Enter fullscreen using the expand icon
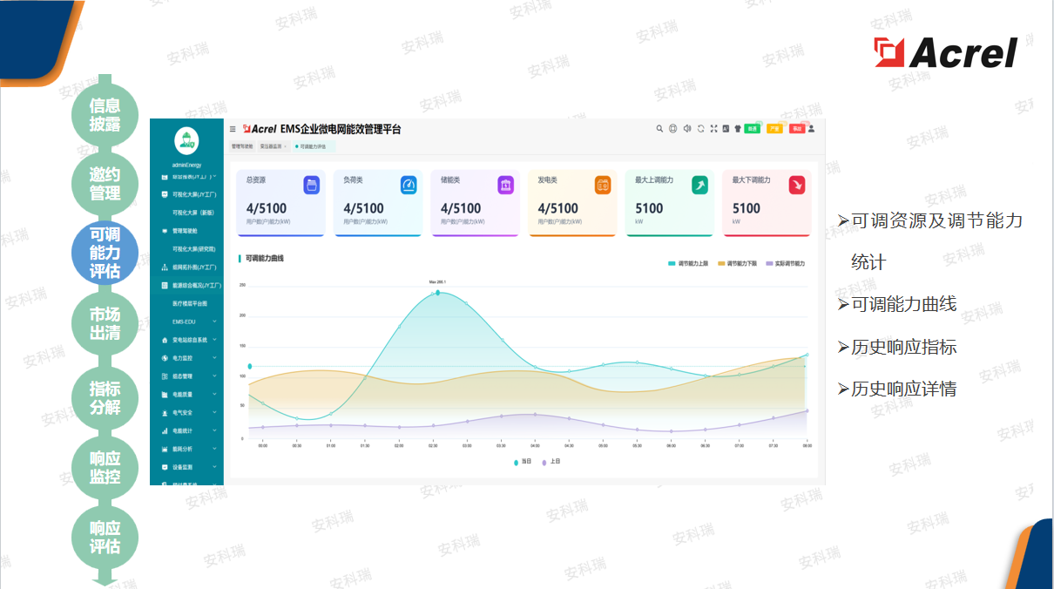This screenshot has height=589, width=1054. (713, 129)
